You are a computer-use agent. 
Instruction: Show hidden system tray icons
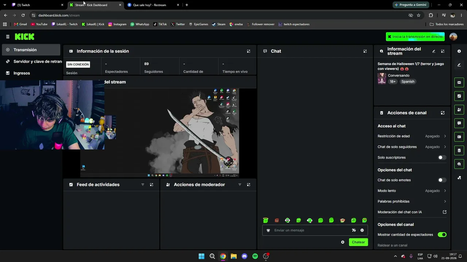[x=395, y=257]
